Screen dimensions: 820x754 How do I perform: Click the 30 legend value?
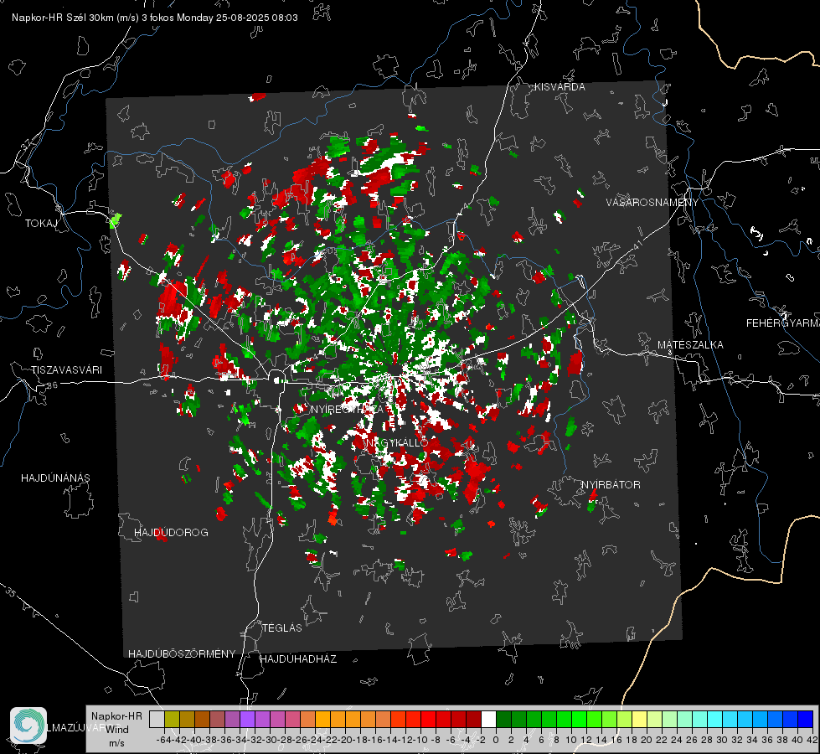click(722, 740)
